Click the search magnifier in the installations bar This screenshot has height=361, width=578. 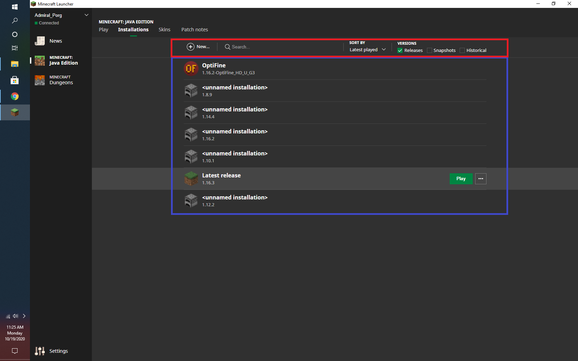click(x=227, y=47)
